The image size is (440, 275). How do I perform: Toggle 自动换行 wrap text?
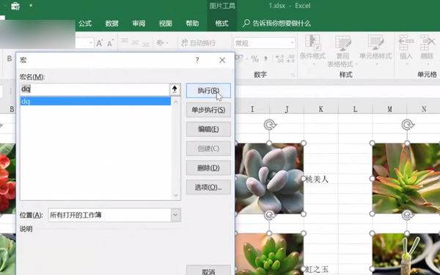(x=199, y=43)
